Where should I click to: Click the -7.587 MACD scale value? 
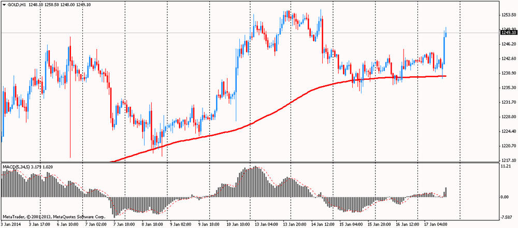click(508, 217)
